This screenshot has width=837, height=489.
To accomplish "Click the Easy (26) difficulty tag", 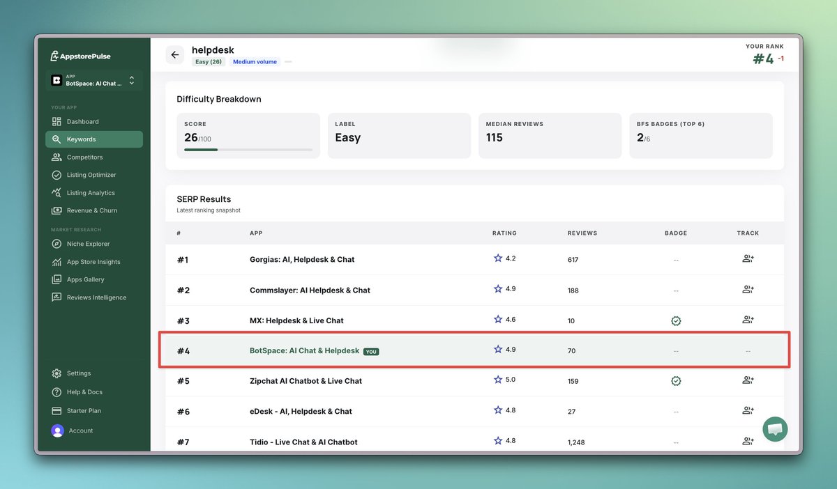I will [209, 62].
